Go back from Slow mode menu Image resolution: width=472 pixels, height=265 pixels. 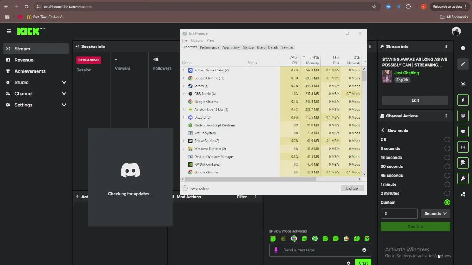tap(383, 131)
